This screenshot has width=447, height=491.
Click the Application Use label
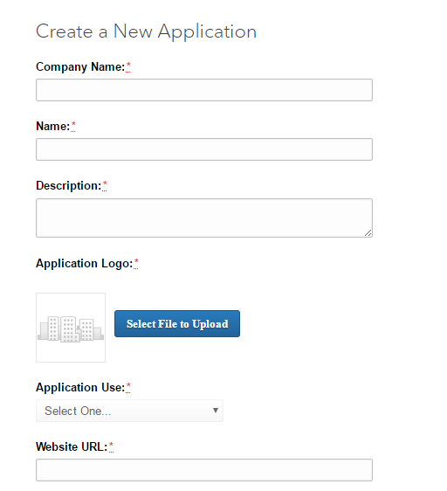click(80, 388)
